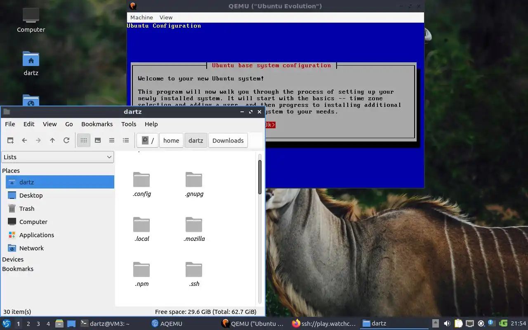Click the sidebar 'Bookmarks' heading

pos(18,269)
